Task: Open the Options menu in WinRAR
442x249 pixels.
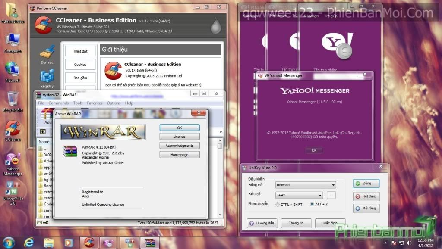Action: (114, 103)
